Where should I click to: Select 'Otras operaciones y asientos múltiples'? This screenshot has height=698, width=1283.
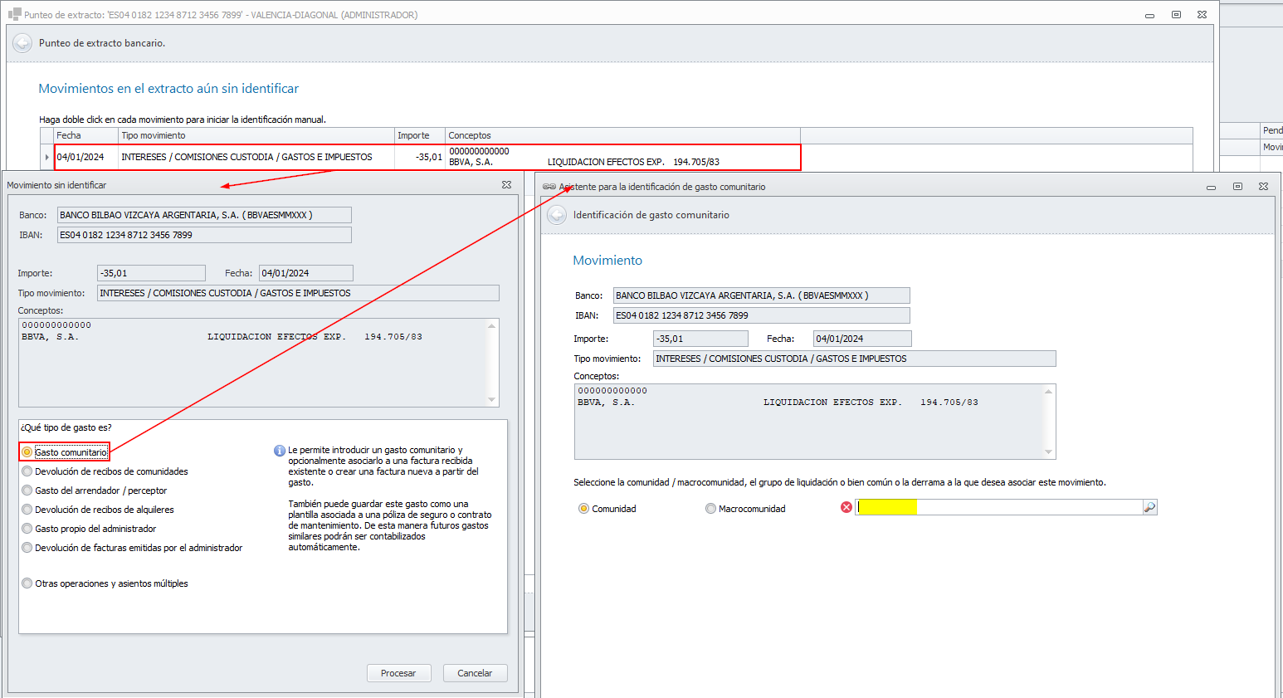pyautogui.click(x=27, y=583)
